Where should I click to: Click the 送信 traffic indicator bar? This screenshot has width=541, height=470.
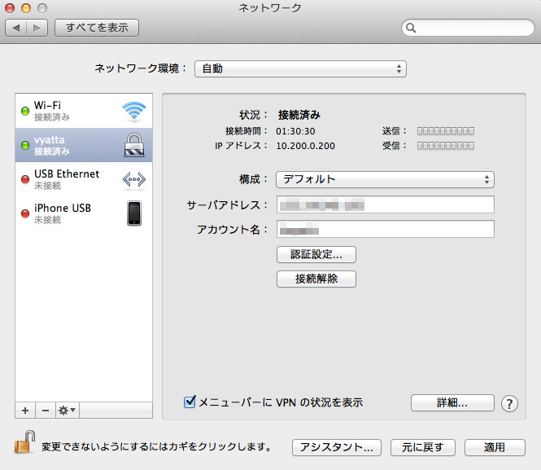pyautogui.click(x=446, y=131)
